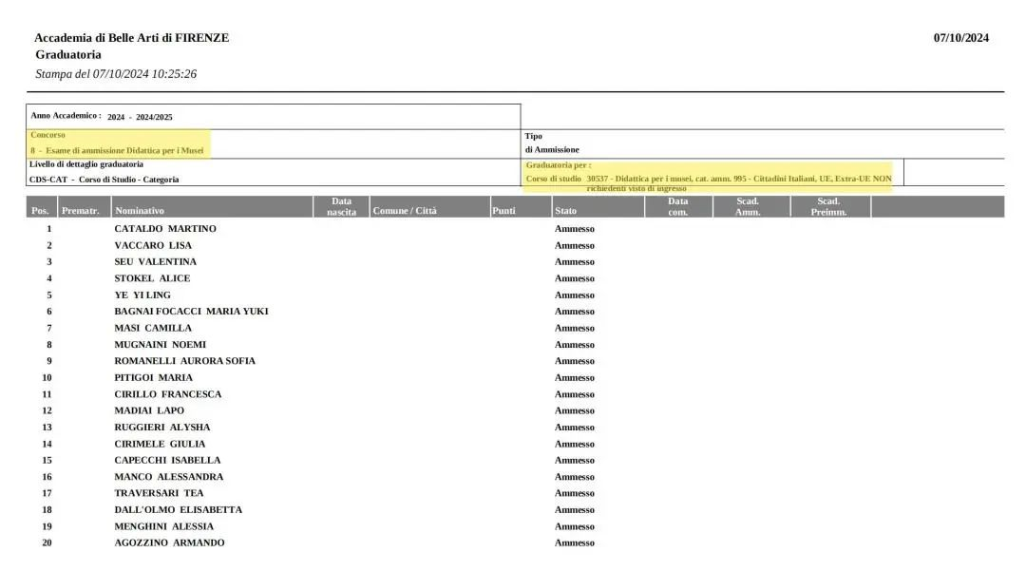This screenshot has width=1026, height=571.
Task: Select the Scad. Amm. column header
Action: click(748, 206)
